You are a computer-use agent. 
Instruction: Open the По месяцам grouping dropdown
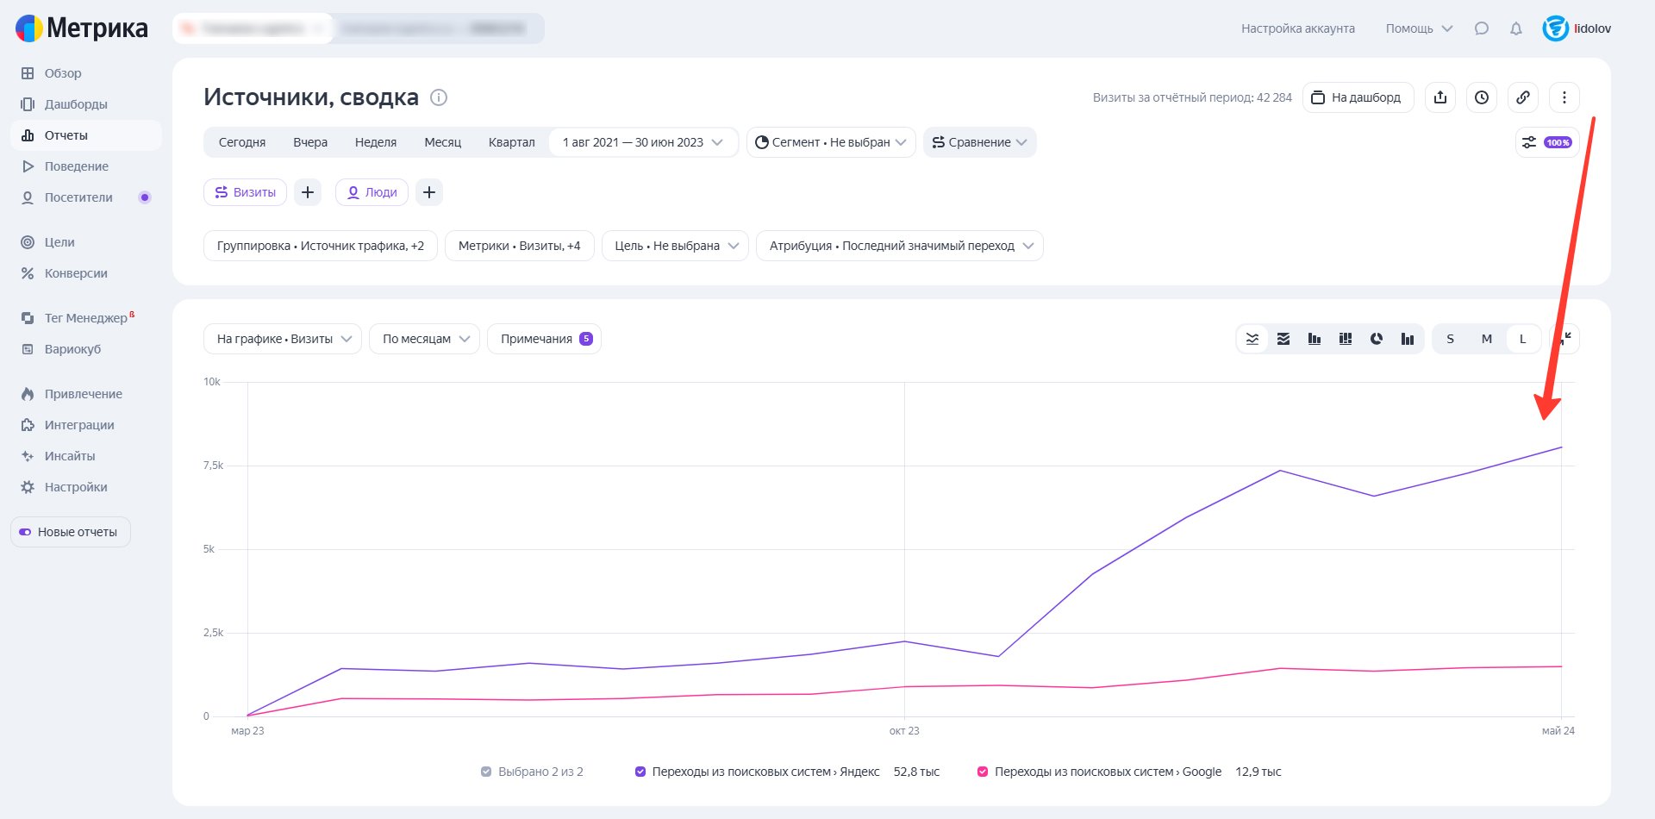tap(424, 339)
